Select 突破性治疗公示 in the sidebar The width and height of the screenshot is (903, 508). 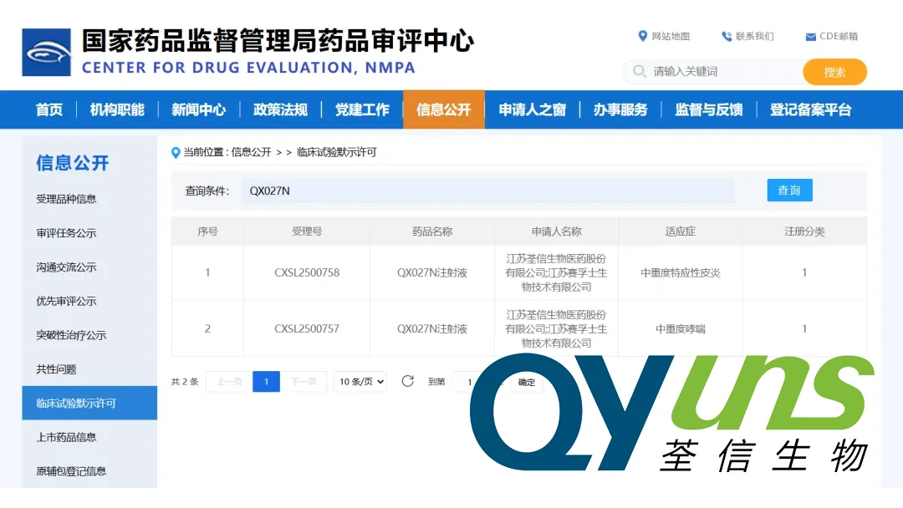[71, 335]
